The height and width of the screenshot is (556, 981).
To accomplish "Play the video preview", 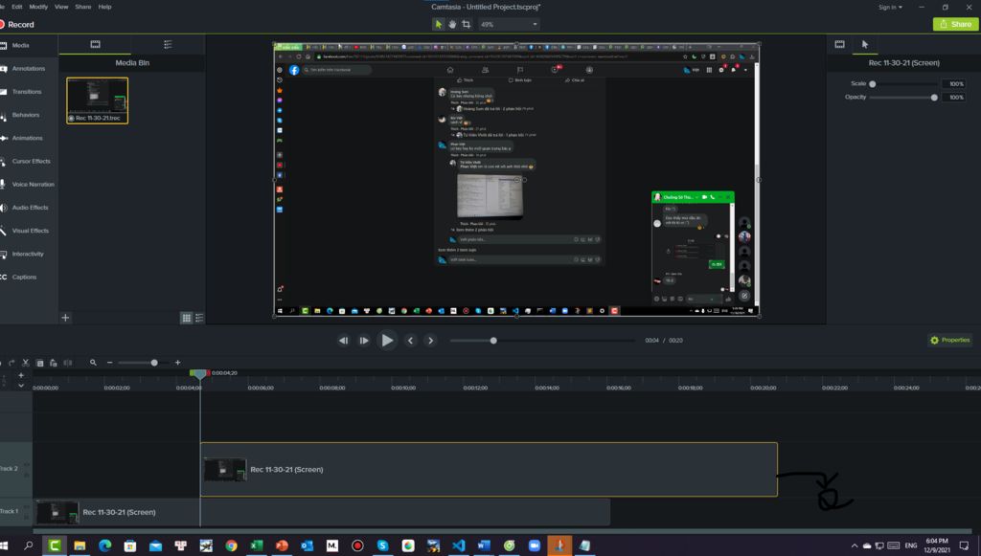I will [x=387, y=341].
